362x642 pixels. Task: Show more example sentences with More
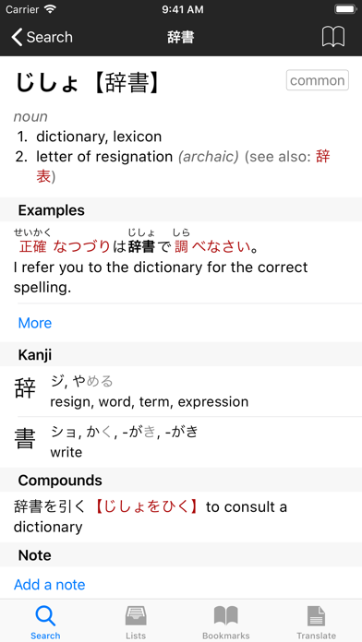(x=35, y=323)
